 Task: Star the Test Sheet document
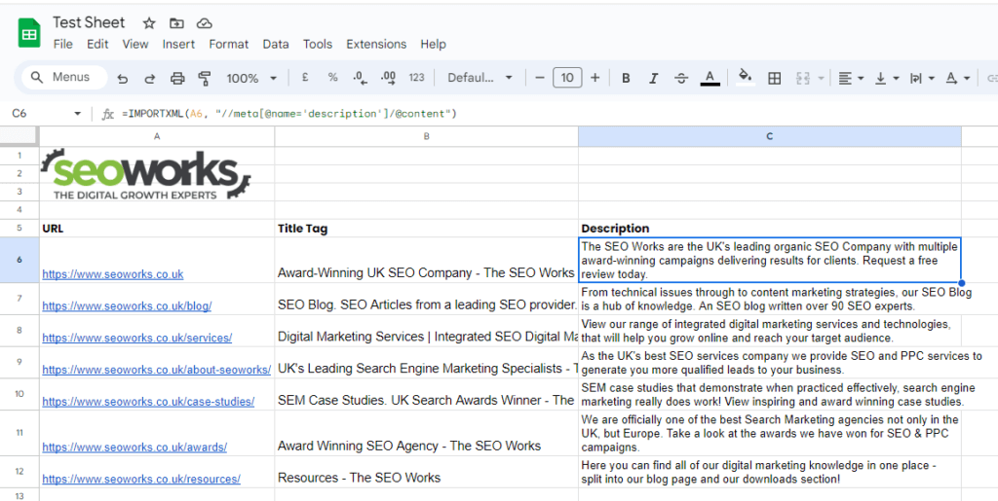pyautogui.click(x=149, y=23)
